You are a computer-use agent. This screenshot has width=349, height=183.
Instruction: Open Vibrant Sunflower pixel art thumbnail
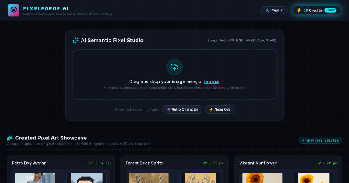(x=314, y=178)
